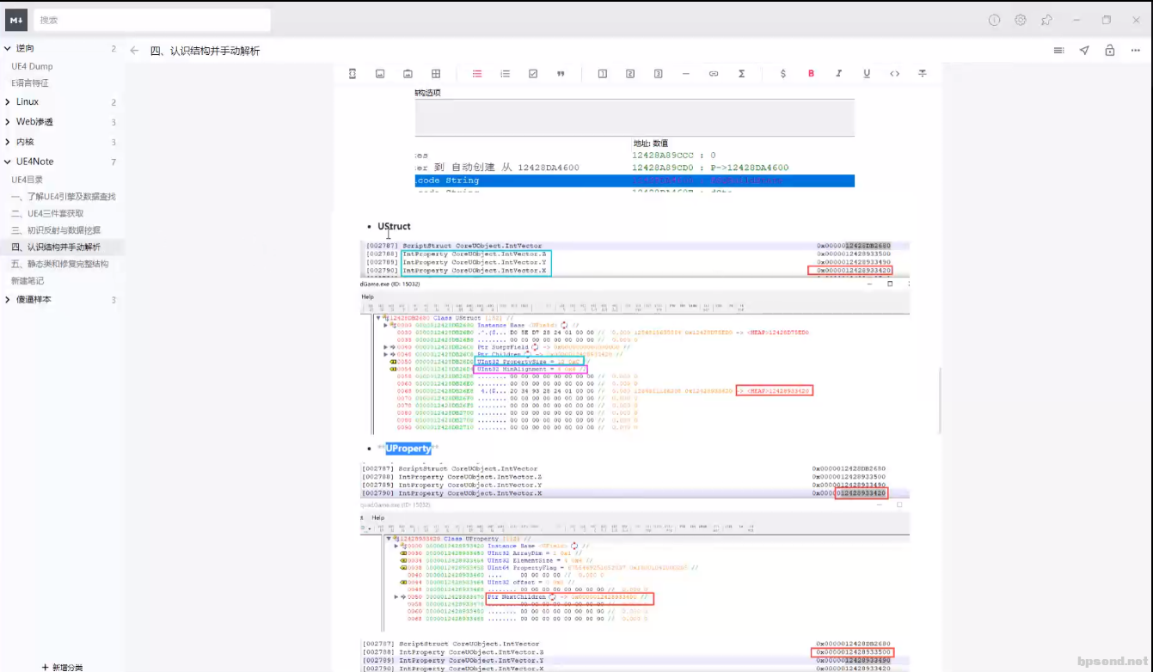Viewport: 1153px width, 672px height.
Task: Apply blockquote with the quote icon
Action: click(x=561, y=74)
